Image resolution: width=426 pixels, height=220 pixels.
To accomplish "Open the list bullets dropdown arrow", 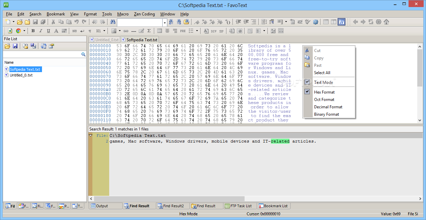I will click(x=197, y=31).
